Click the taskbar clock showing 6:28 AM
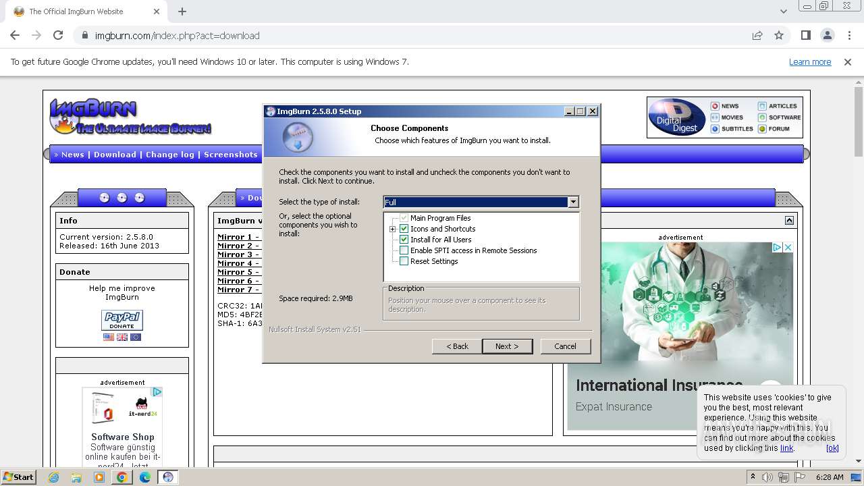 830,477
